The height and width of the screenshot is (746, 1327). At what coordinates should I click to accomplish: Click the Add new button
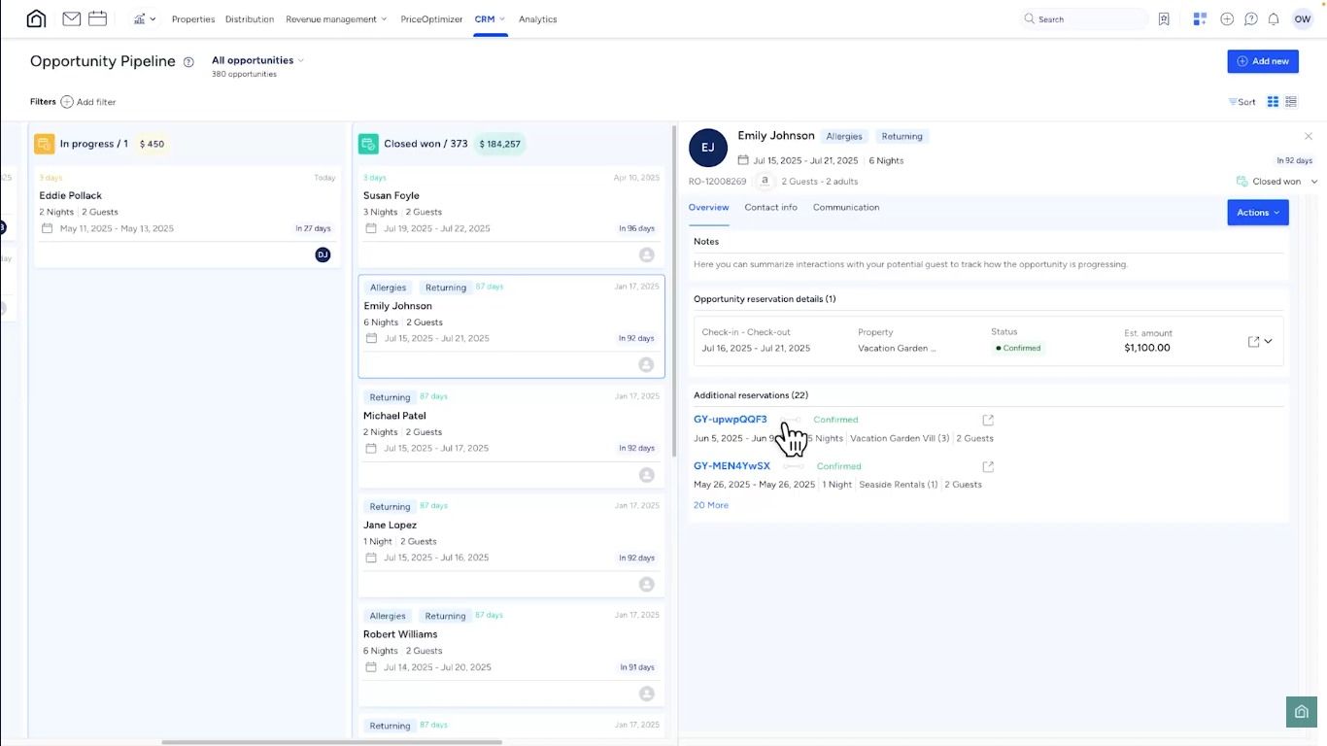click(1263, 61)
